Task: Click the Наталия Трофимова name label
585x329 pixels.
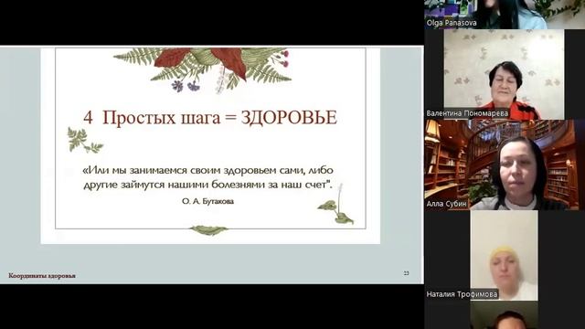Action: [462, 294]
